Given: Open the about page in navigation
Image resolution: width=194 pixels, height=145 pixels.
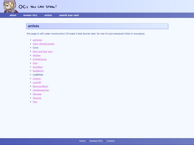Looking at the screenshot, I should pos(13,15).
